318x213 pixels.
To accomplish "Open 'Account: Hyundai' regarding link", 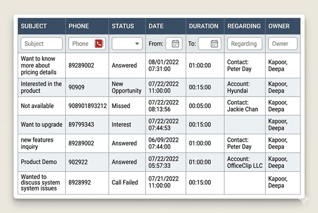I will (x=238, y=87).
